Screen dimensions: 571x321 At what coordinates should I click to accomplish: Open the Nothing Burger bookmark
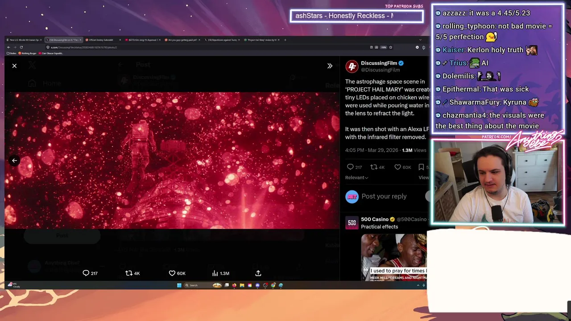[x=28, y=53]
